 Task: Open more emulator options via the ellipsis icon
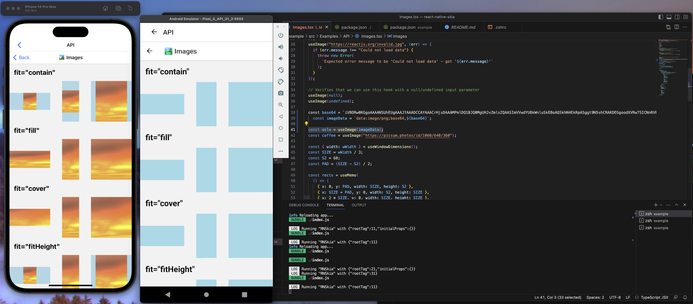(281, 151)
